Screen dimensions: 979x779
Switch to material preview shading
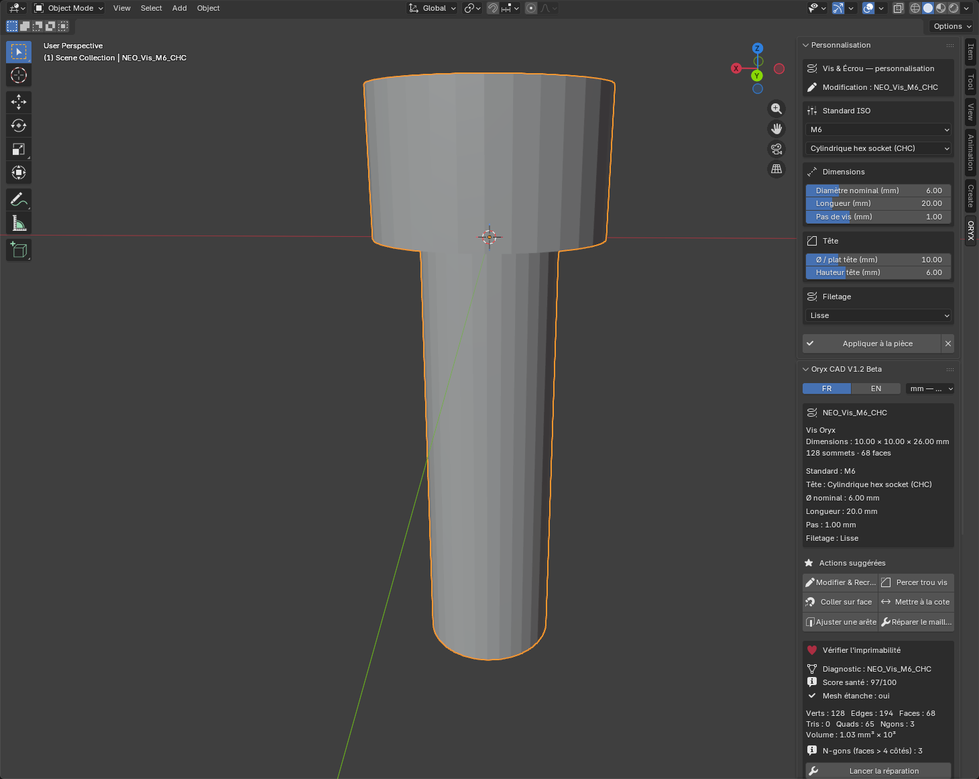[941, 8]
